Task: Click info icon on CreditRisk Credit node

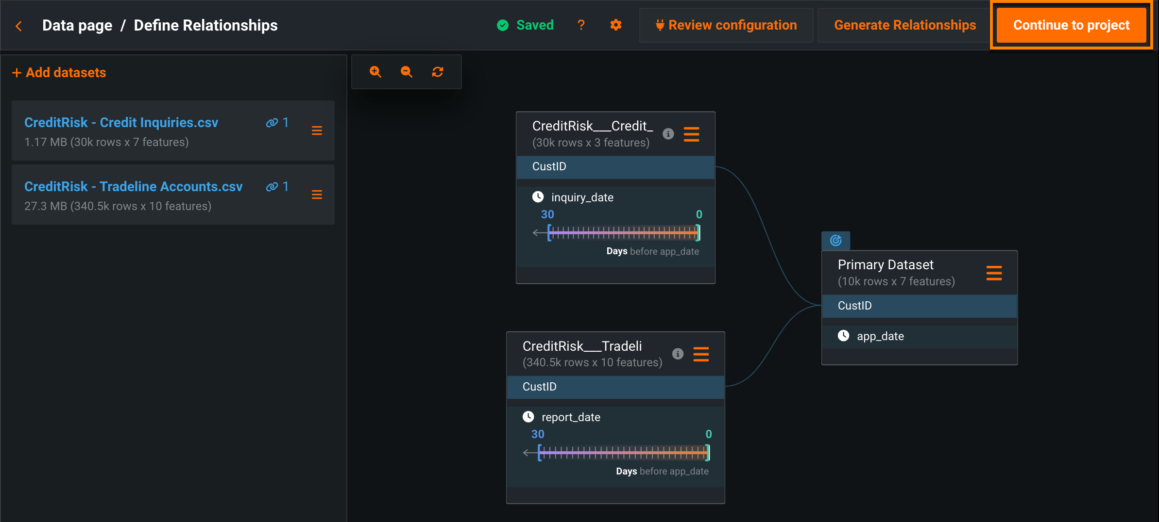Action: point(668,134)
